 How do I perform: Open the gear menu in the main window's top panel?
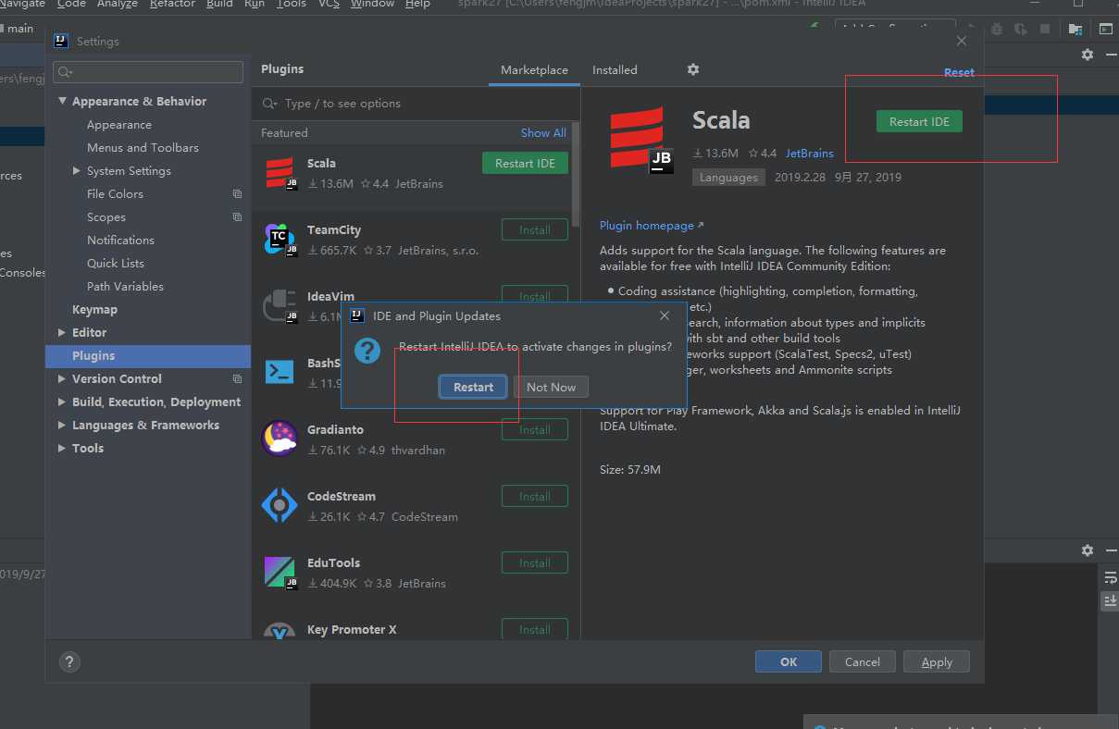click(x=1088, y=55)
